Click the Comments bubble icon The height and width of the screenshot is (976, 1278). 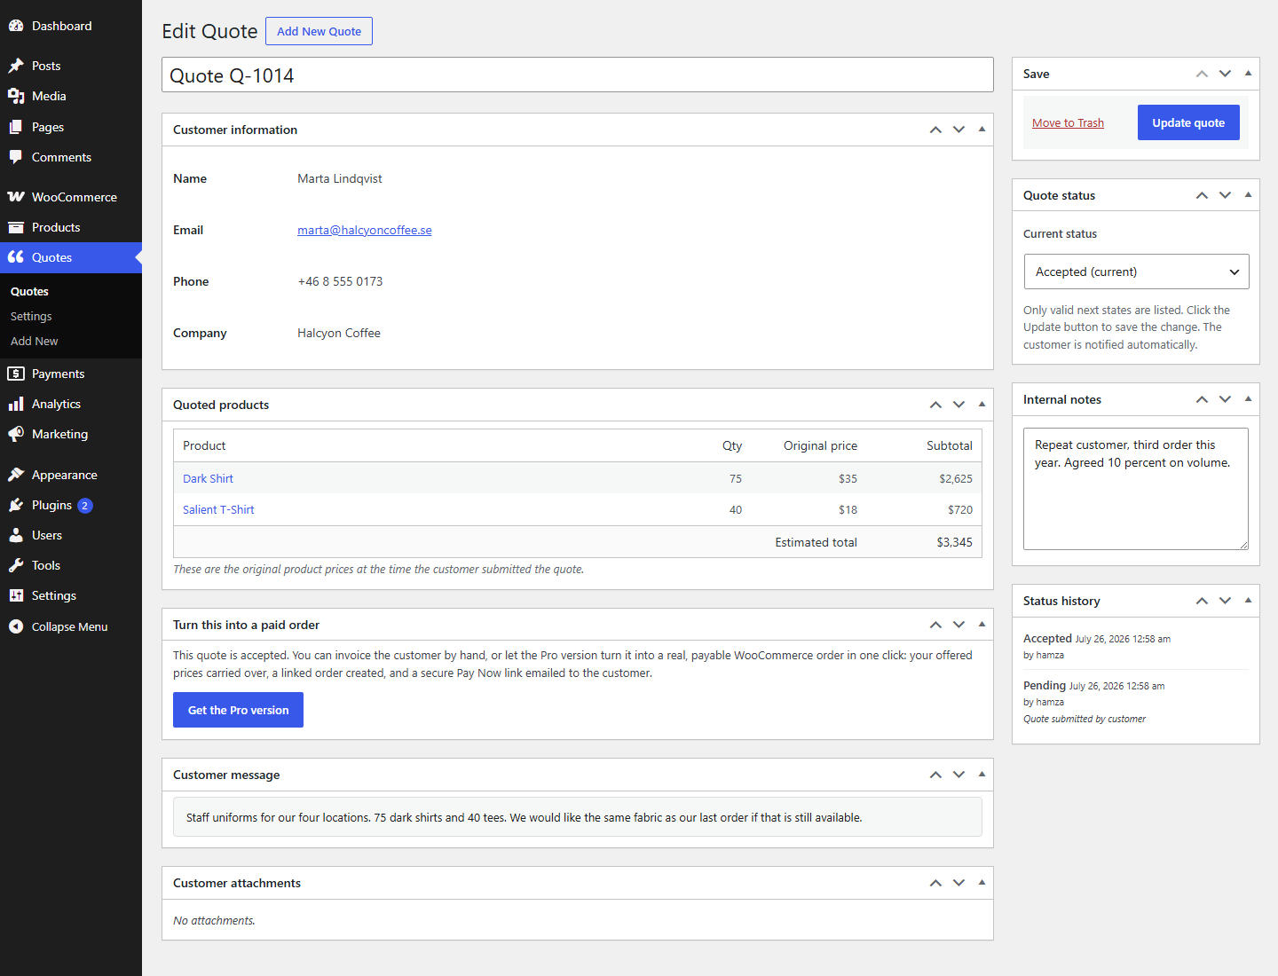(16, 157)
